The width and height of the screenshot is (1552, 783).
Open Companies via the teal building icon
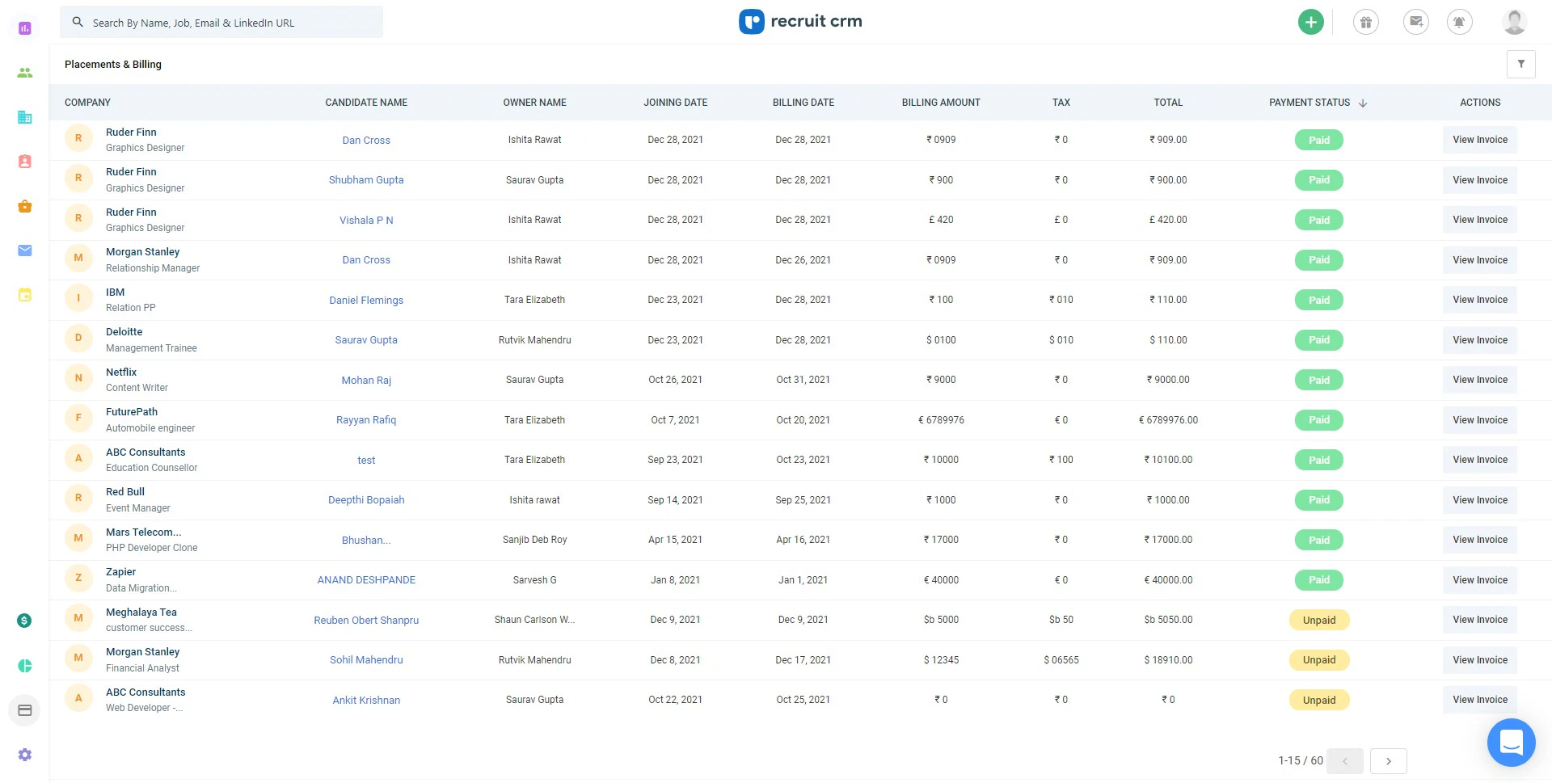point(24,117)
